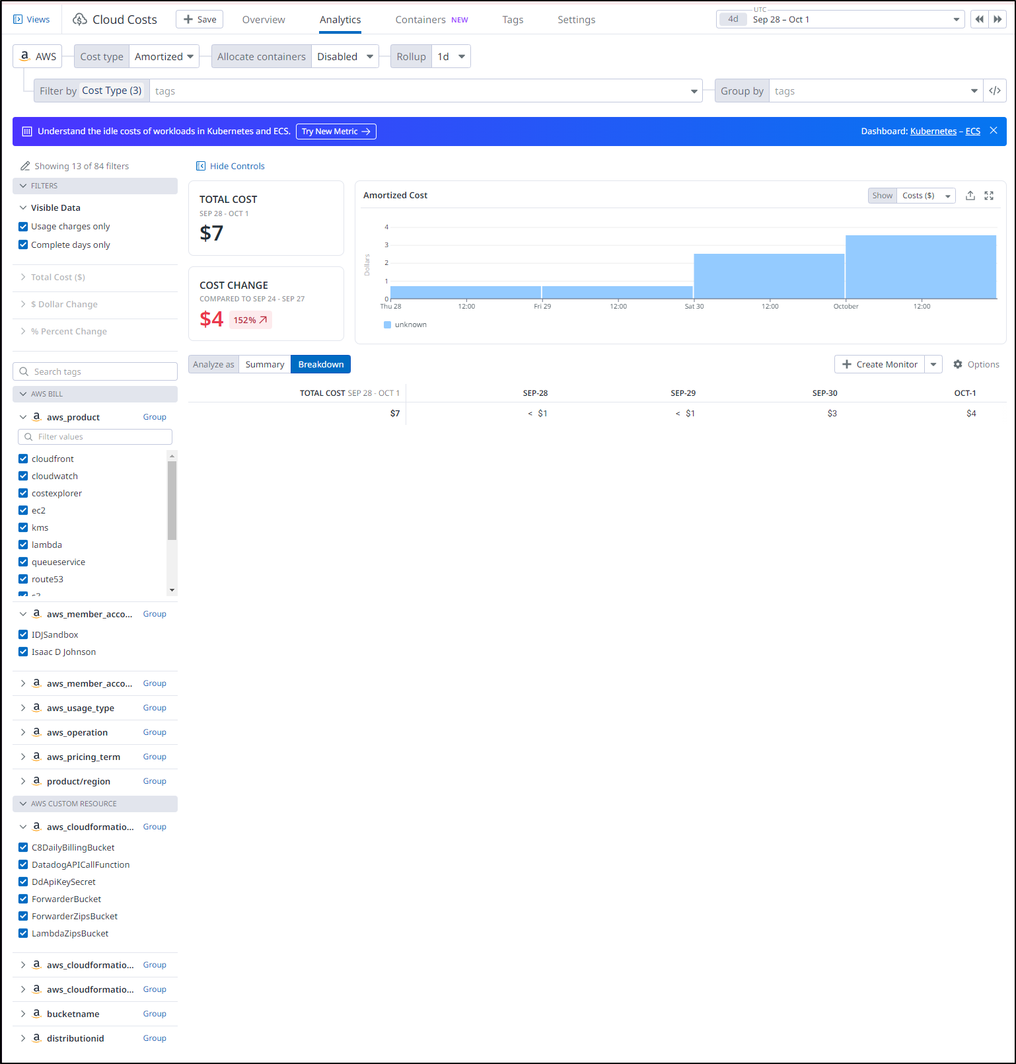This screenshot has height=1064, width=1016.
Task: Switch to the Settings tab
Action: click(576, 20)
